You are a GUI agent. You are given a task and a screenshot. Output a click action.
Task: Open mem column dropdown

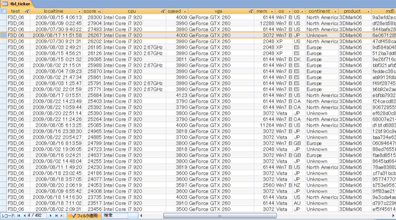pyautogui.click(x=272, y=11)
